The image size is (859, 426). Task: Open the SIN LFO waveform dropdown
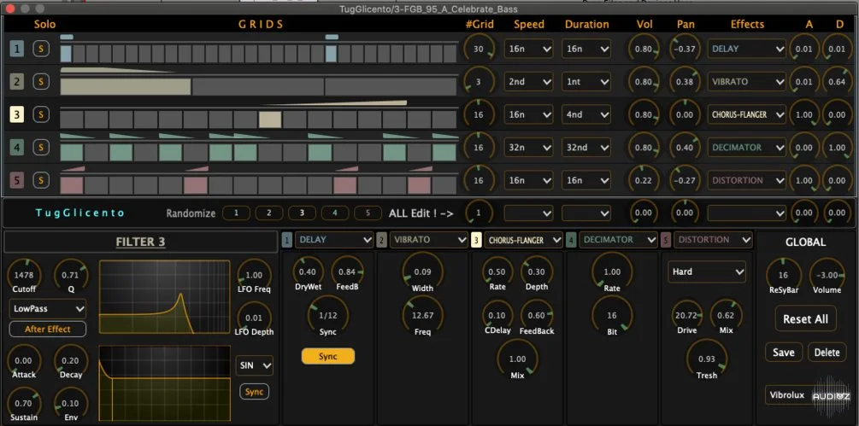(254, 365)
